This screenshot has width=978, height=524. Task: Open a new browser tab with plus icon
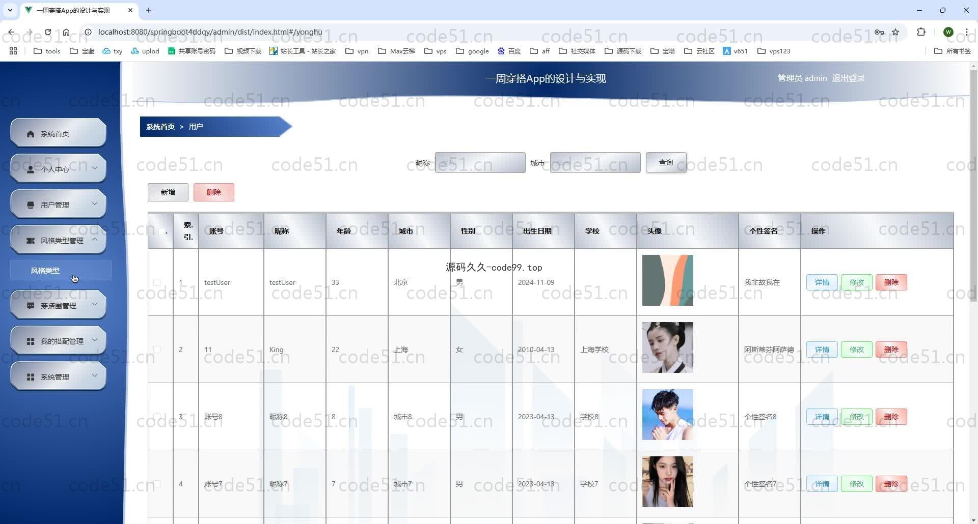149,10
